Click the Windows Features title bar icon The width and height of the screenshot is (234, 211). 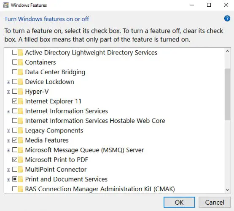click(5, 5)
